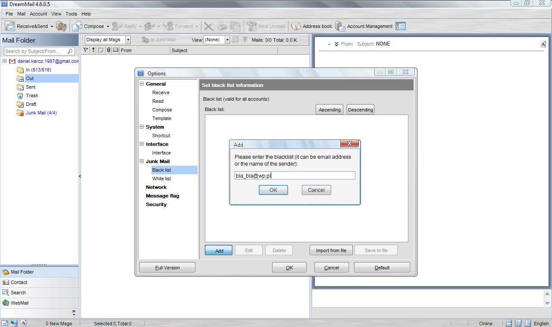
Task: Open the Address book
Action: [311, 26]
